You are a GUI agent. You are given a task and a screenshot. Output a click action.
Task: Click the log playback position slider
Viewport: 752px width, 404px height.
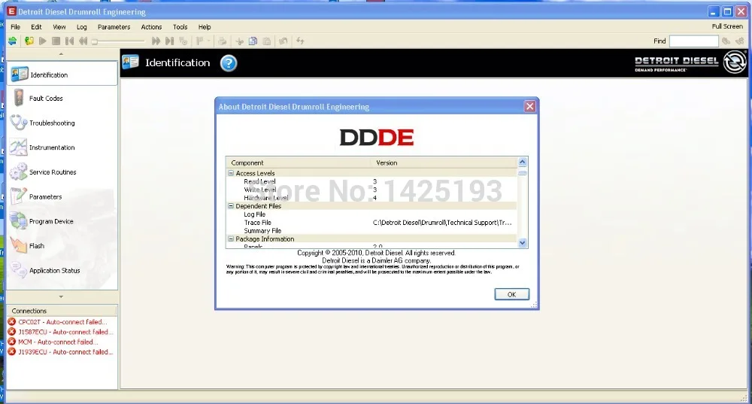119,41
